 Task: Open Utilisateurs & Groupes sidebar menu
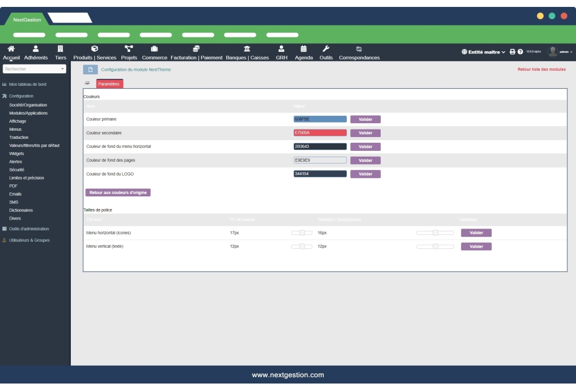coord(29,240)
